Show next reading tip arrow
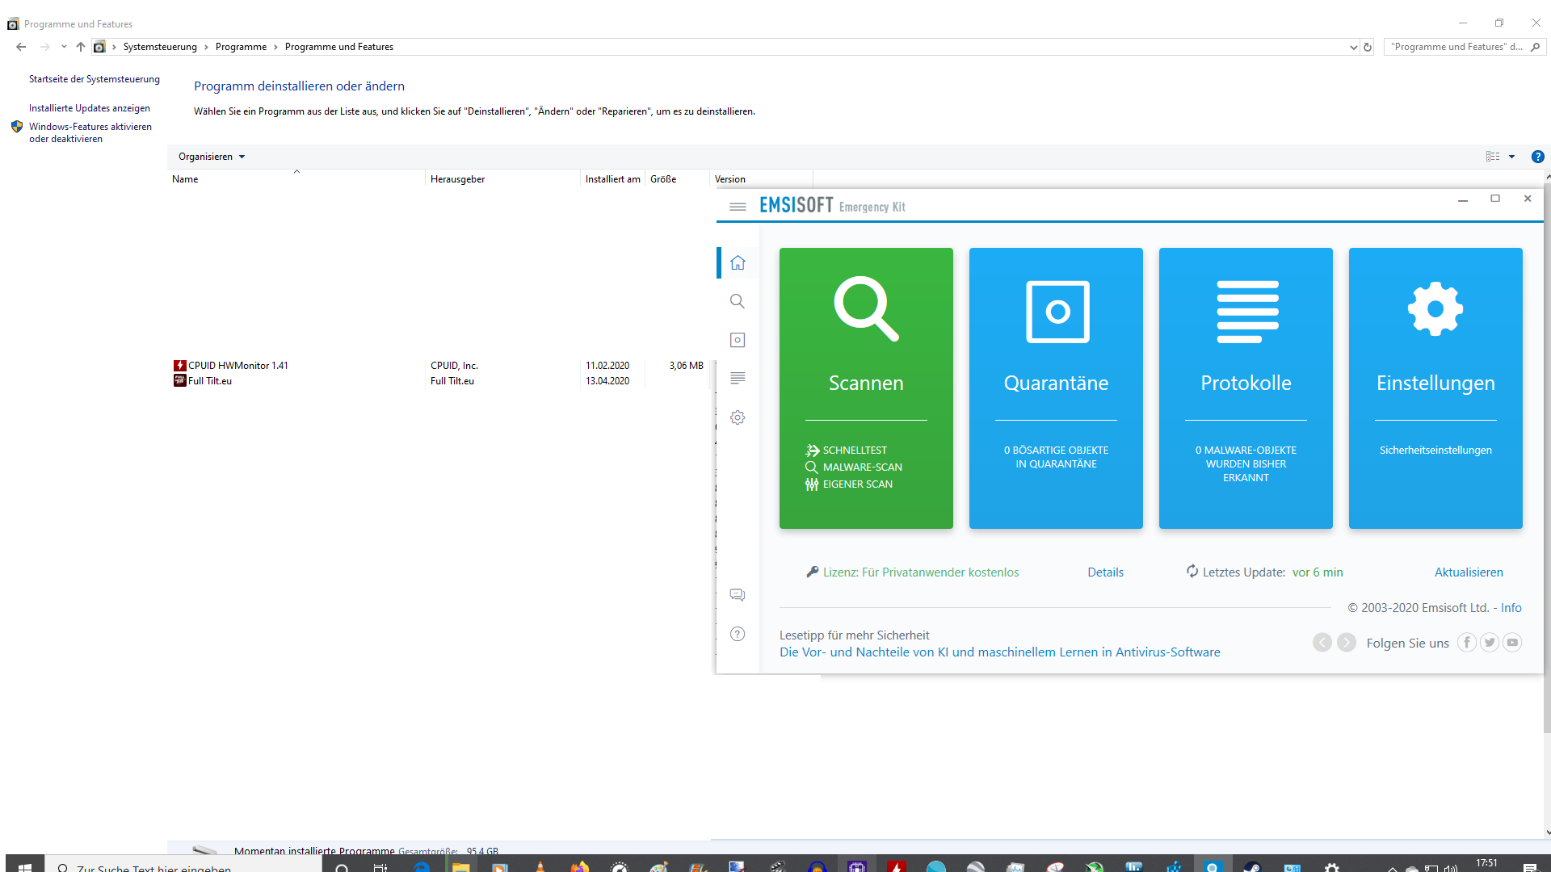 (1346, 643)
